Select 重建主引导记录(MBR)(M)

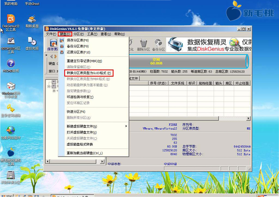pyautogui.click(x=94, y=61)
